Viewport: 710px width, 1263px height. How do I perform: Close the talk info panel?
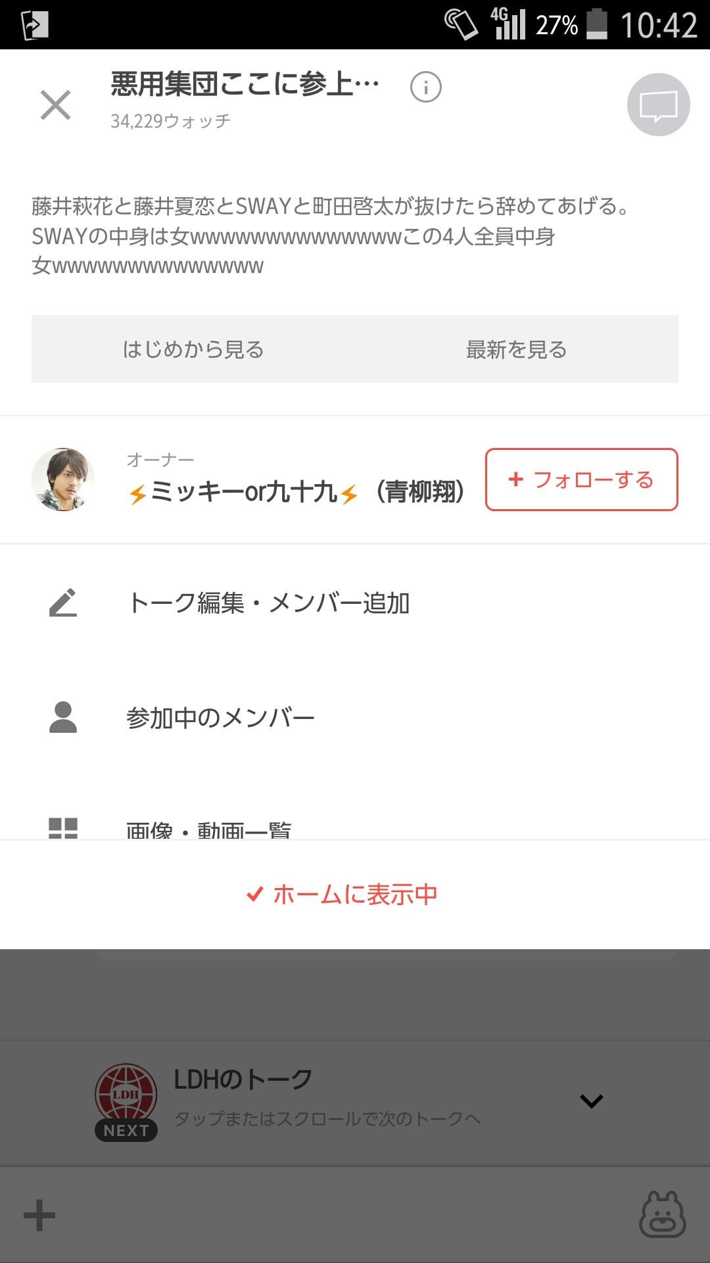point(55,105)
